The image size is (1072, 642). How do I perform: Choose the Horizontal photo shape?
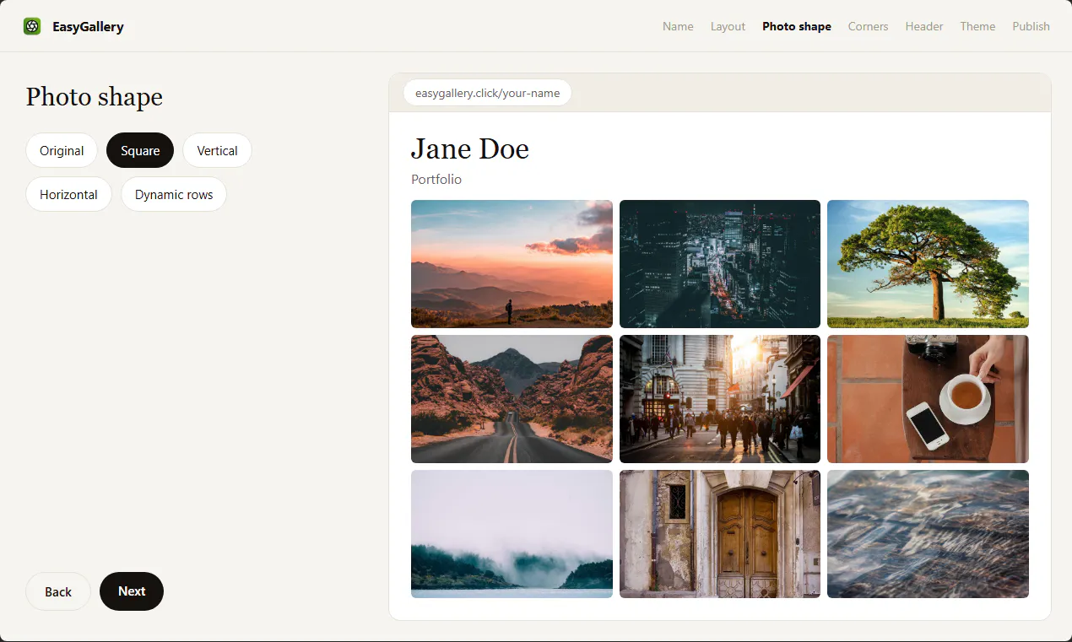tap(68, 194)
